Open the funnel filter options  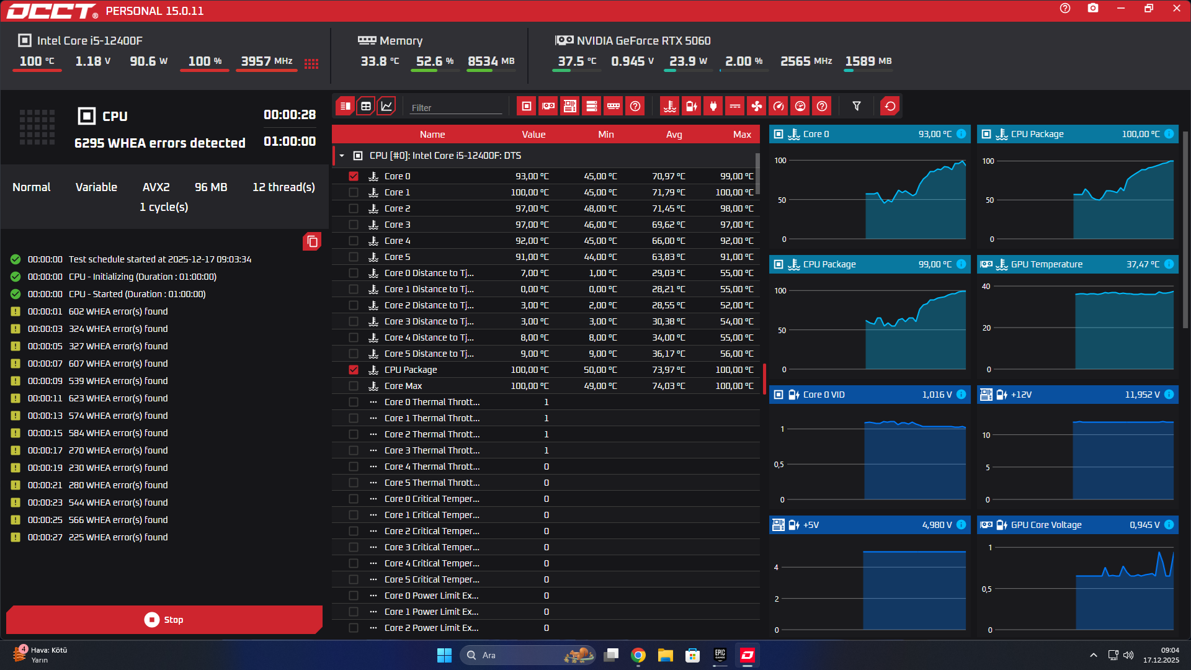click(x=857, y=106)
